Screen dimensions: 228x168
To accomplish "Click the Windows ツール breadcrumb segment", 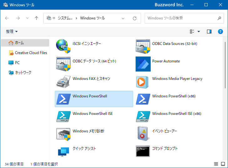I will click(92, 18).
